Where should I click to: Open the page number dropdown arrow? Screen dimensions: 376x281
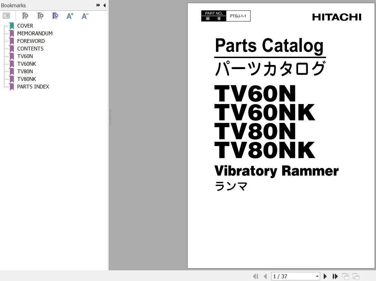pos(317,277)
